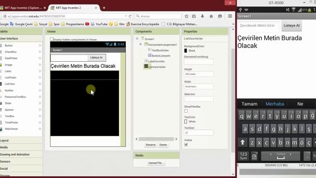The image size is (316, 178).
Task: Switch to MIT App Inventor Explore tab
Action: pos(23,8)
